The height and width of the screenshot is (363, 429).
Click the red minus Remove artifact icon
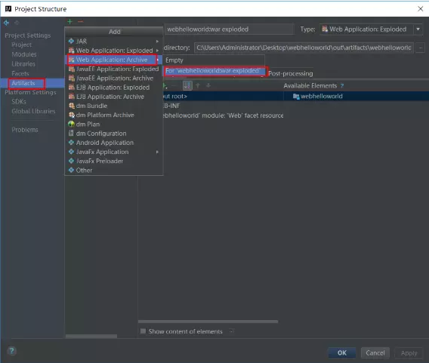coord(80,22)
